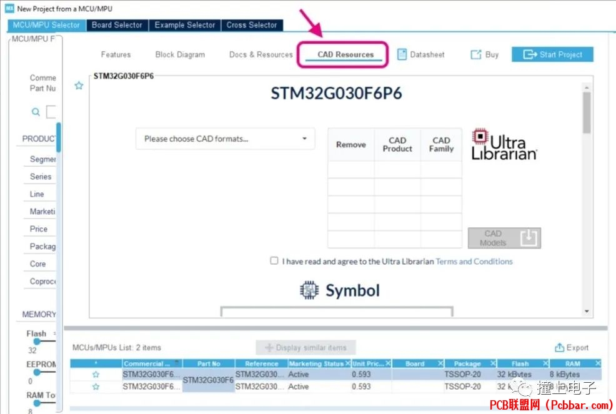The width and height of the screenshot is (616, 414).
Task: Click the plus icon on Display similar items
Action: pyautogui.click(x=269, y=347)
